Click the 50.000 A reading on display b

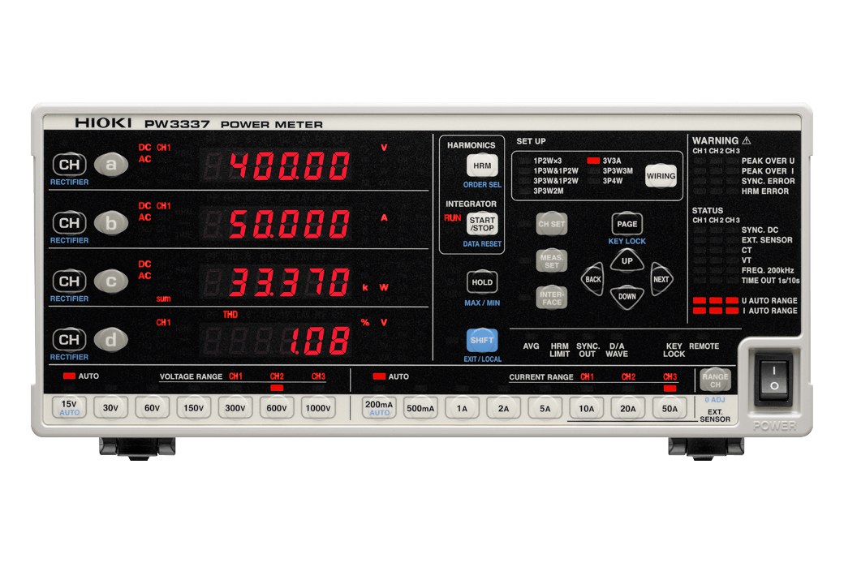tap(290, 224)
